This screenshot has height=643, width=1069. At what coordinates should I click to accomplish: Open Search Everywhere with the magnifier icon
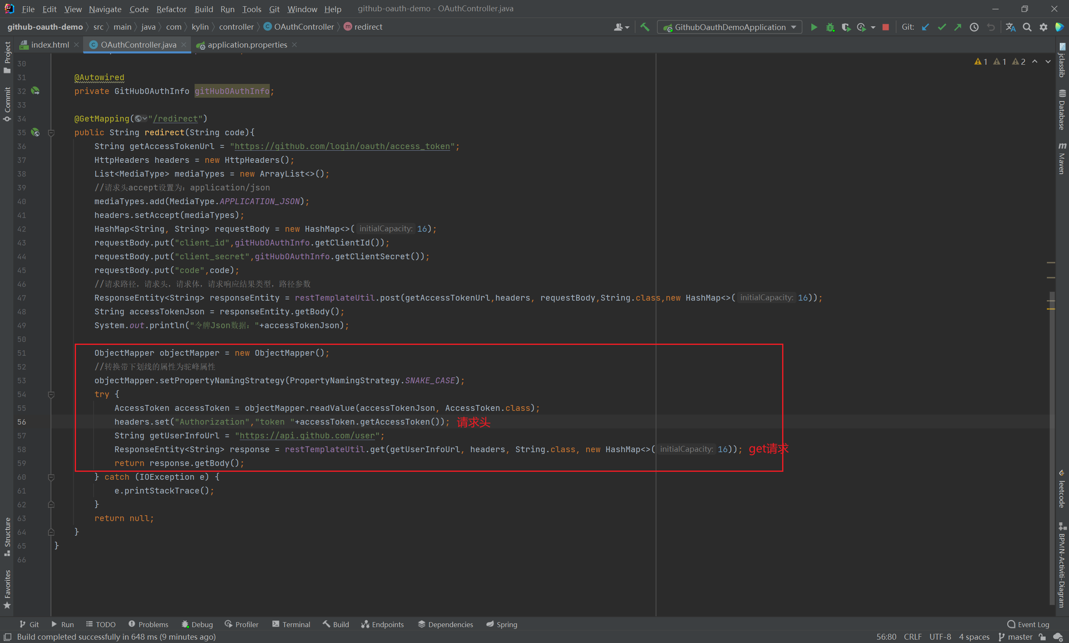1027,27
